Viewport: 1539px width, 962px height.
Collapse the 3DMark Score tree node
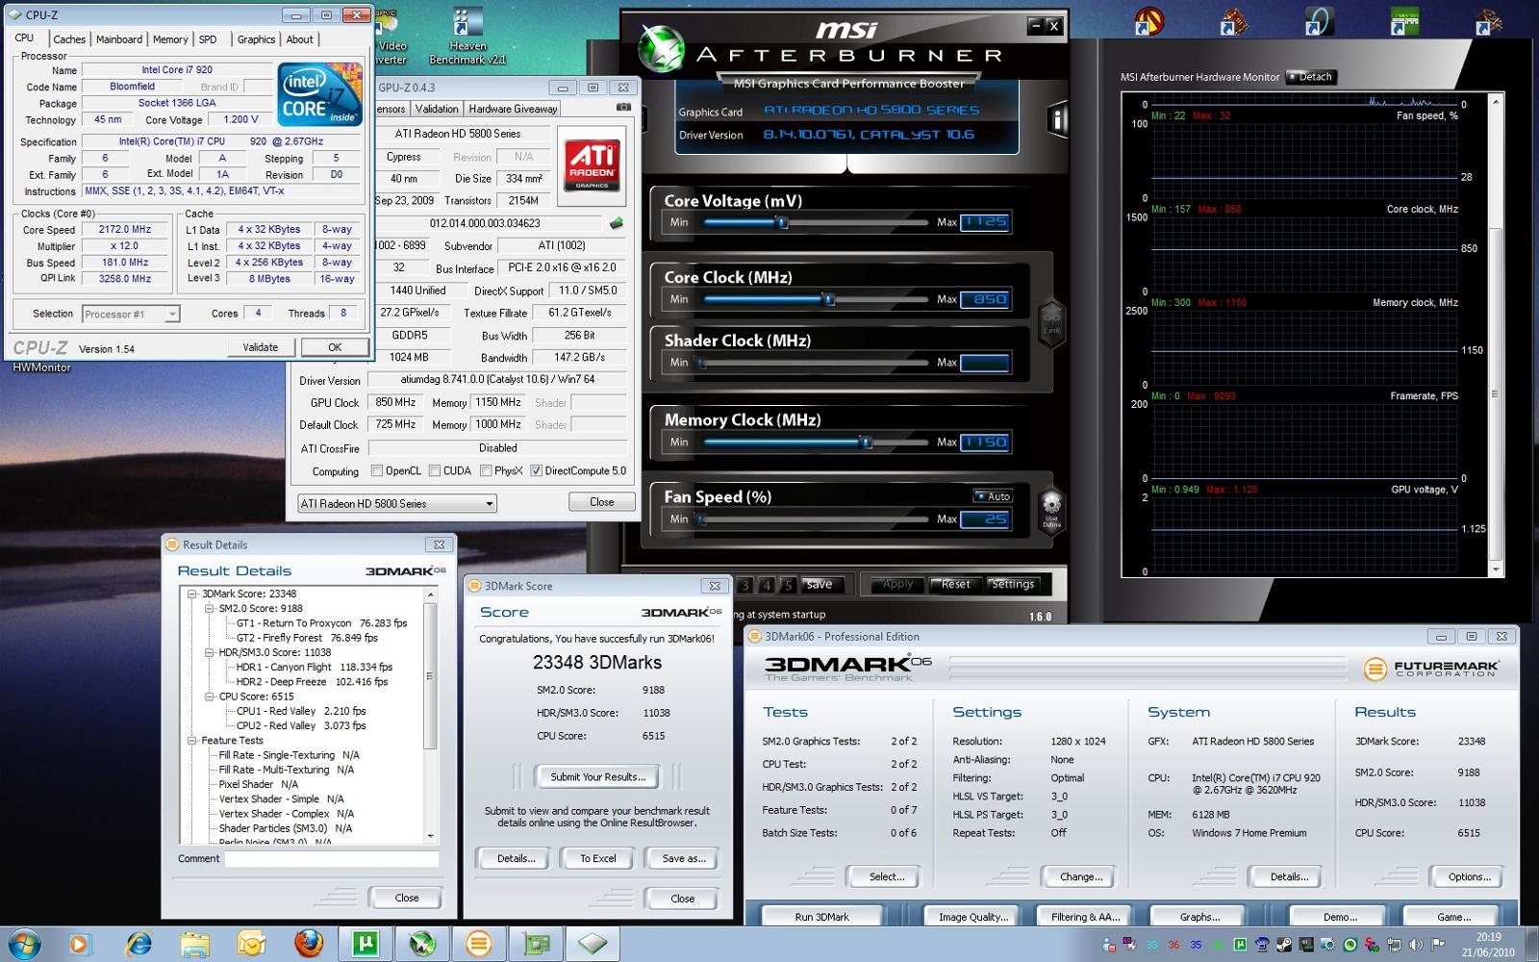pos(192,594)
